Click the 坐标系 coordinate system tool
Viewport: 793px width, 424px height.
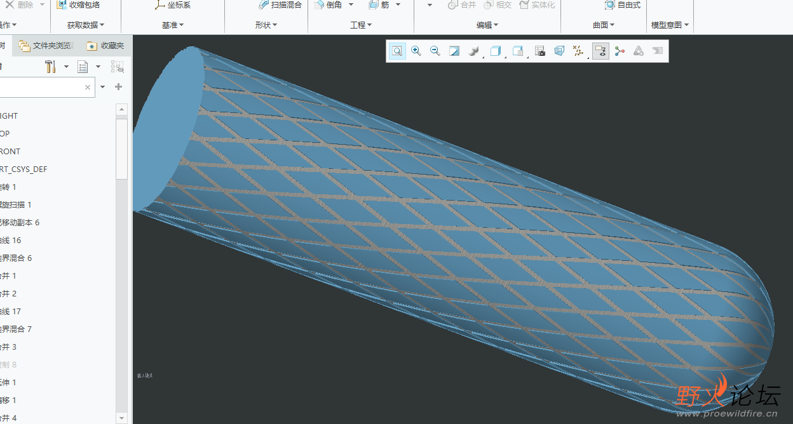pyautogui.click(x=173, y=5)
